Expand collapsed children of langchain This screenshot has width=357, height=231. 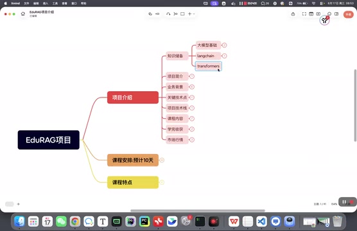(224, 56)
